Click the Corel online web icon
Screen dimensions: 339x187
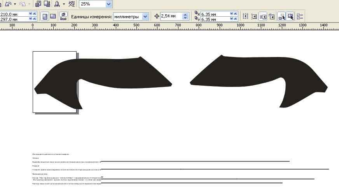pyautogui.click(x=72, y=3)
